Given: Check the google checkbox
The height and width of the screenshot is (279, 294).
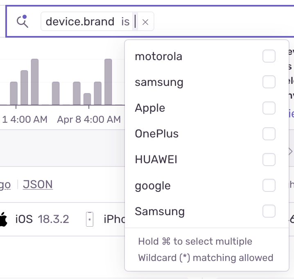Looking at the screenshot, I should click(x=269, y=185).
